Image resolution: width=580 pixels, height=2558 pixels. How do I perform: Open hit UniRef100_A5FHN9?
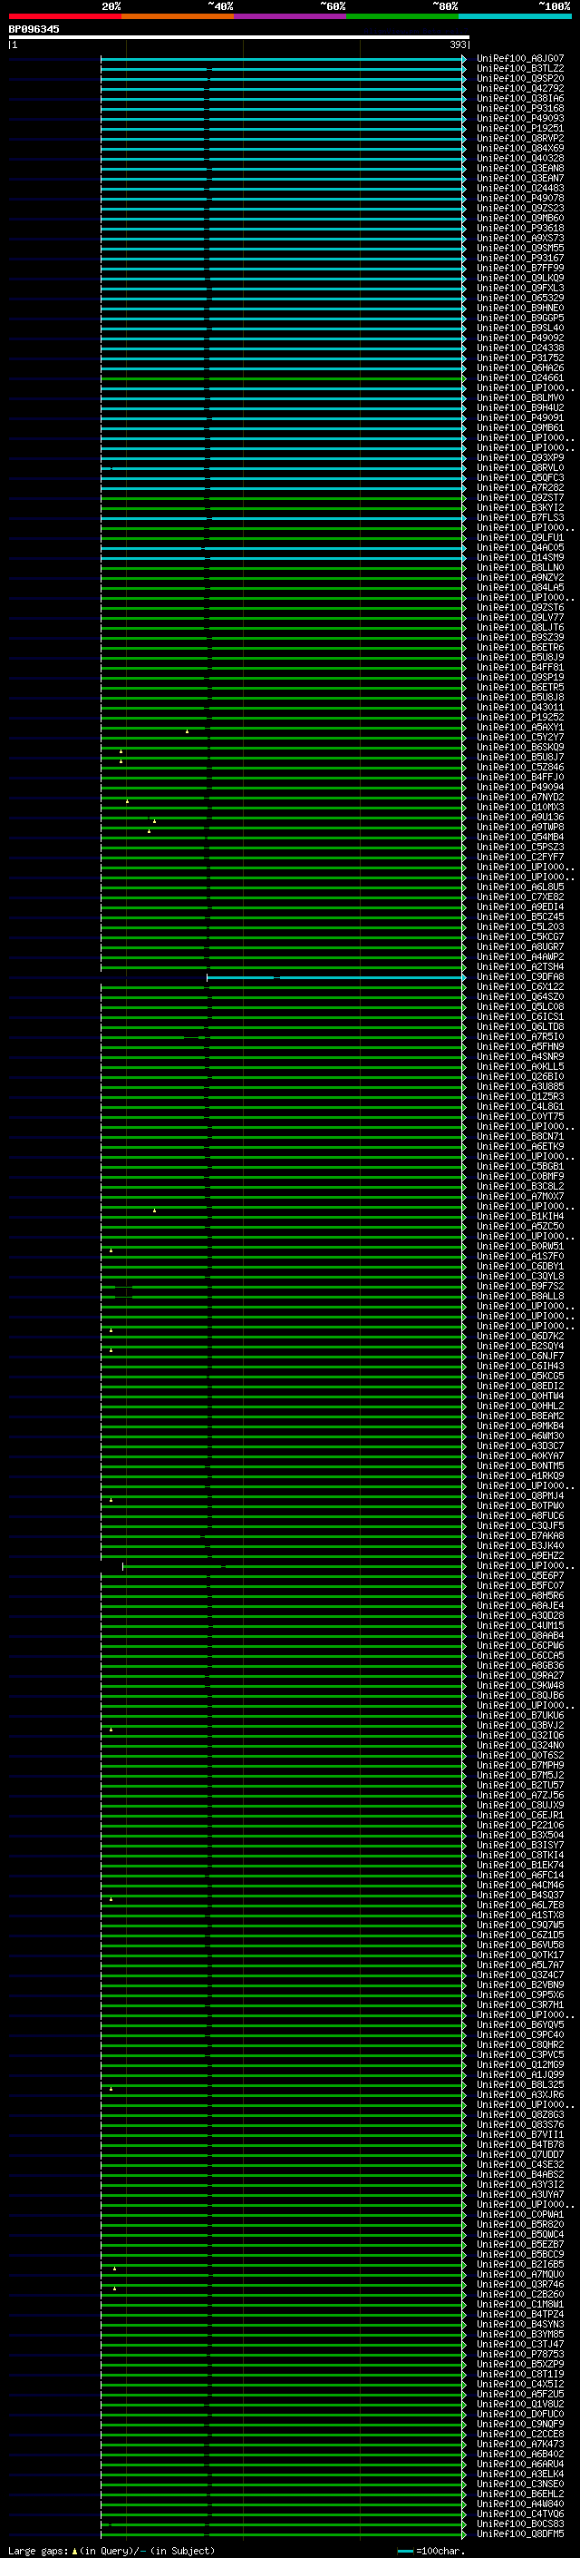[x=519, y=1046]
